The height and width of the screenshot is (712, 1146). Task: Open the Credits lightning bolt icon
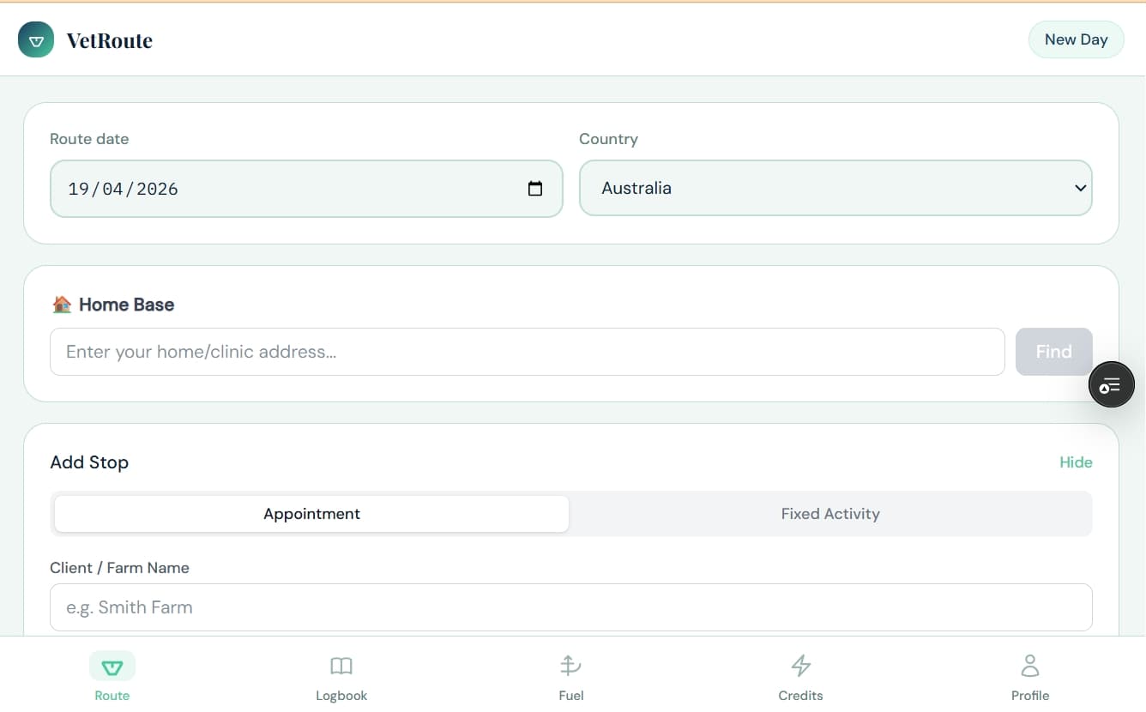point(800,666)
